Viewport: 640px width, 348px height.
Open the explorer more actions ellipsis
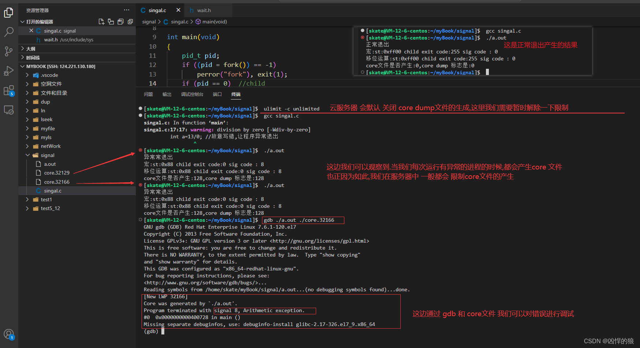pyautogui.click(x=127, y=10)
